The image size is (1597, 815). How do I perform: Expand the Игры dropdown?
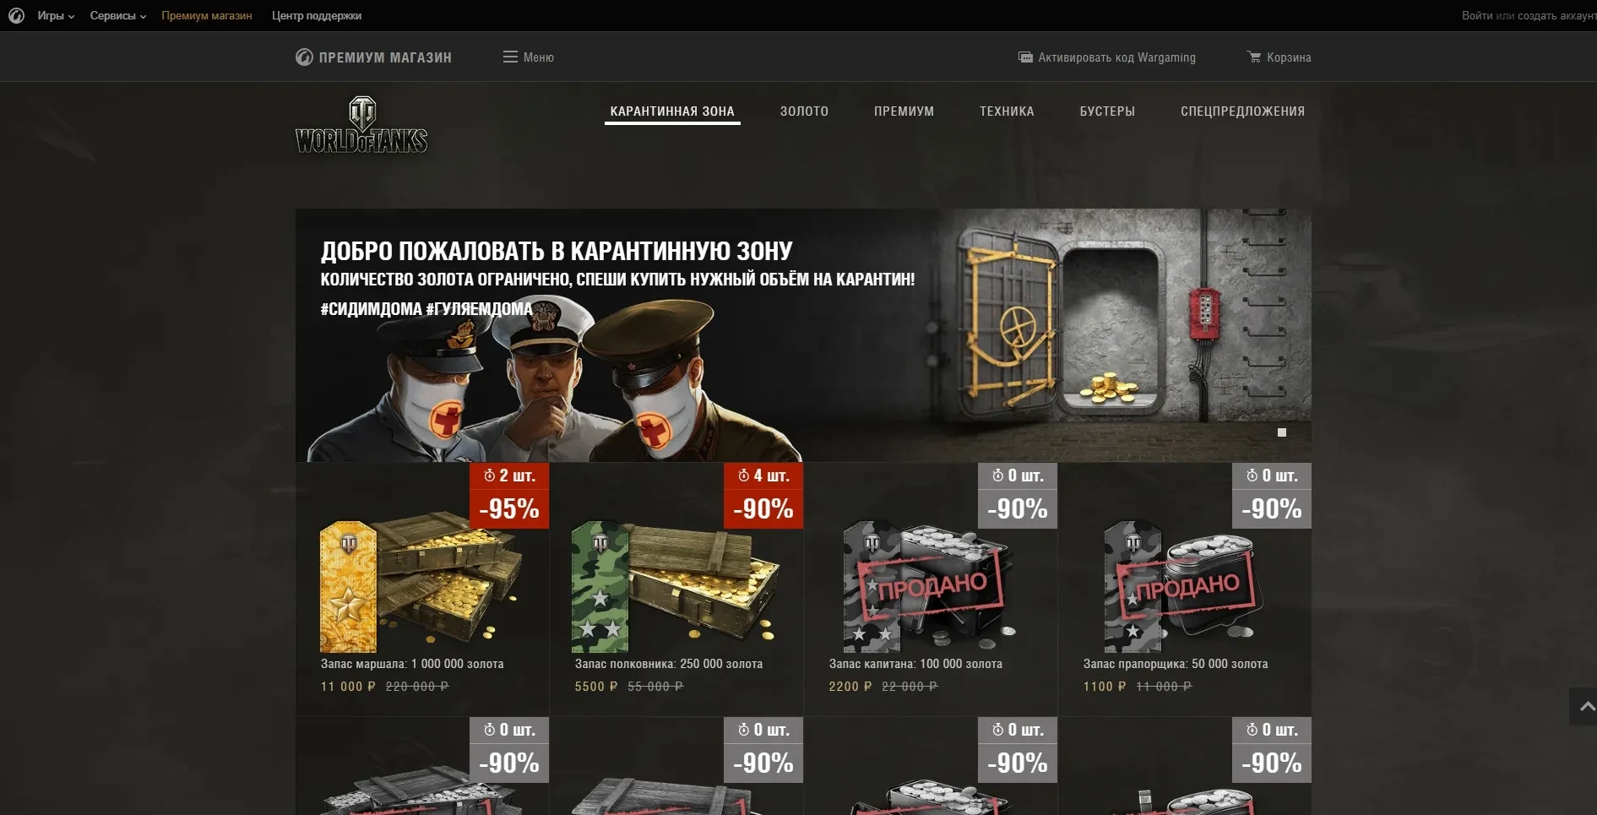point(56,15)
